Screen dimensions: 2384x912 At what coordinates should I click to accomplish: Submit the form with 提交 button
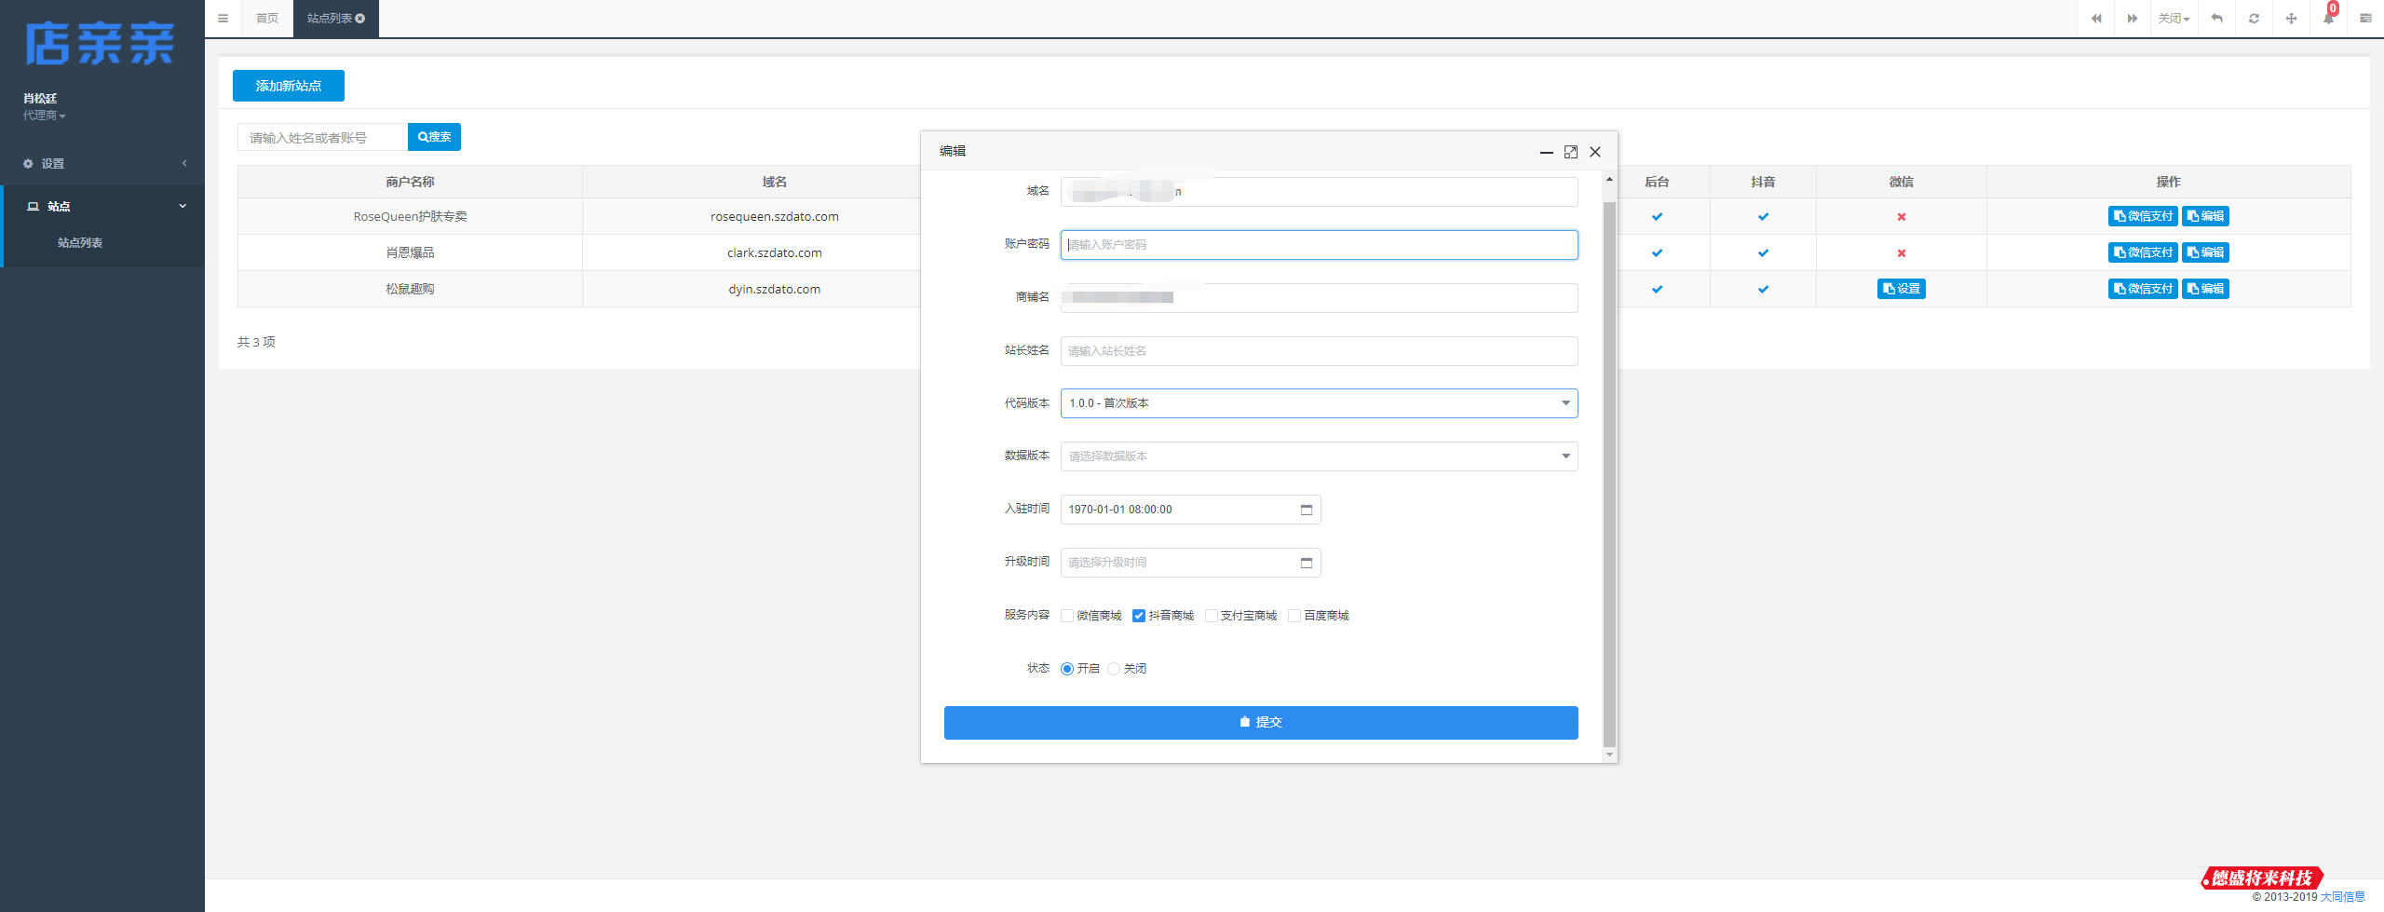point(1261,723)
